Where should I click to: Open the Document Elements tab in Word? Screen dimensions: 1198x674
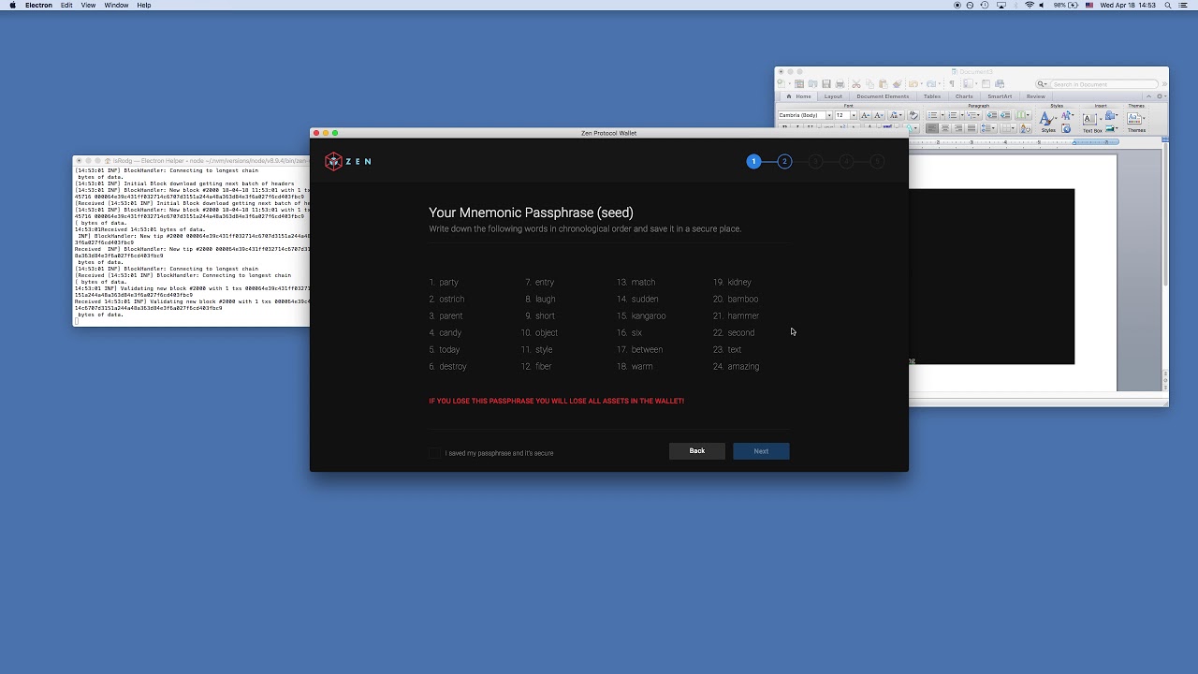coord(883,96)
